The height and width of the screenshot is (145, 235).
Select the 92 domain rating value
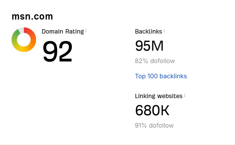pos(57,51)
